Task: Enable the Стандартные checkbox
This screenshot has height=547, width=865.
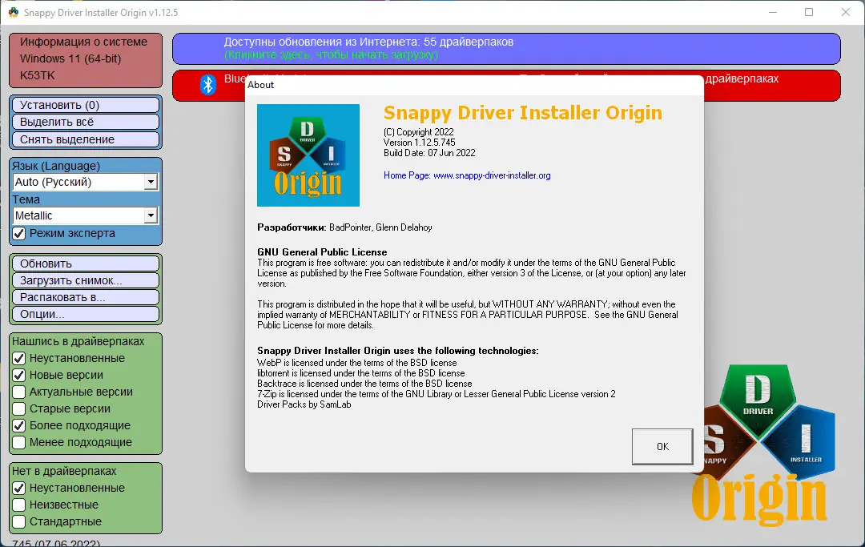Action: point(18,521)
